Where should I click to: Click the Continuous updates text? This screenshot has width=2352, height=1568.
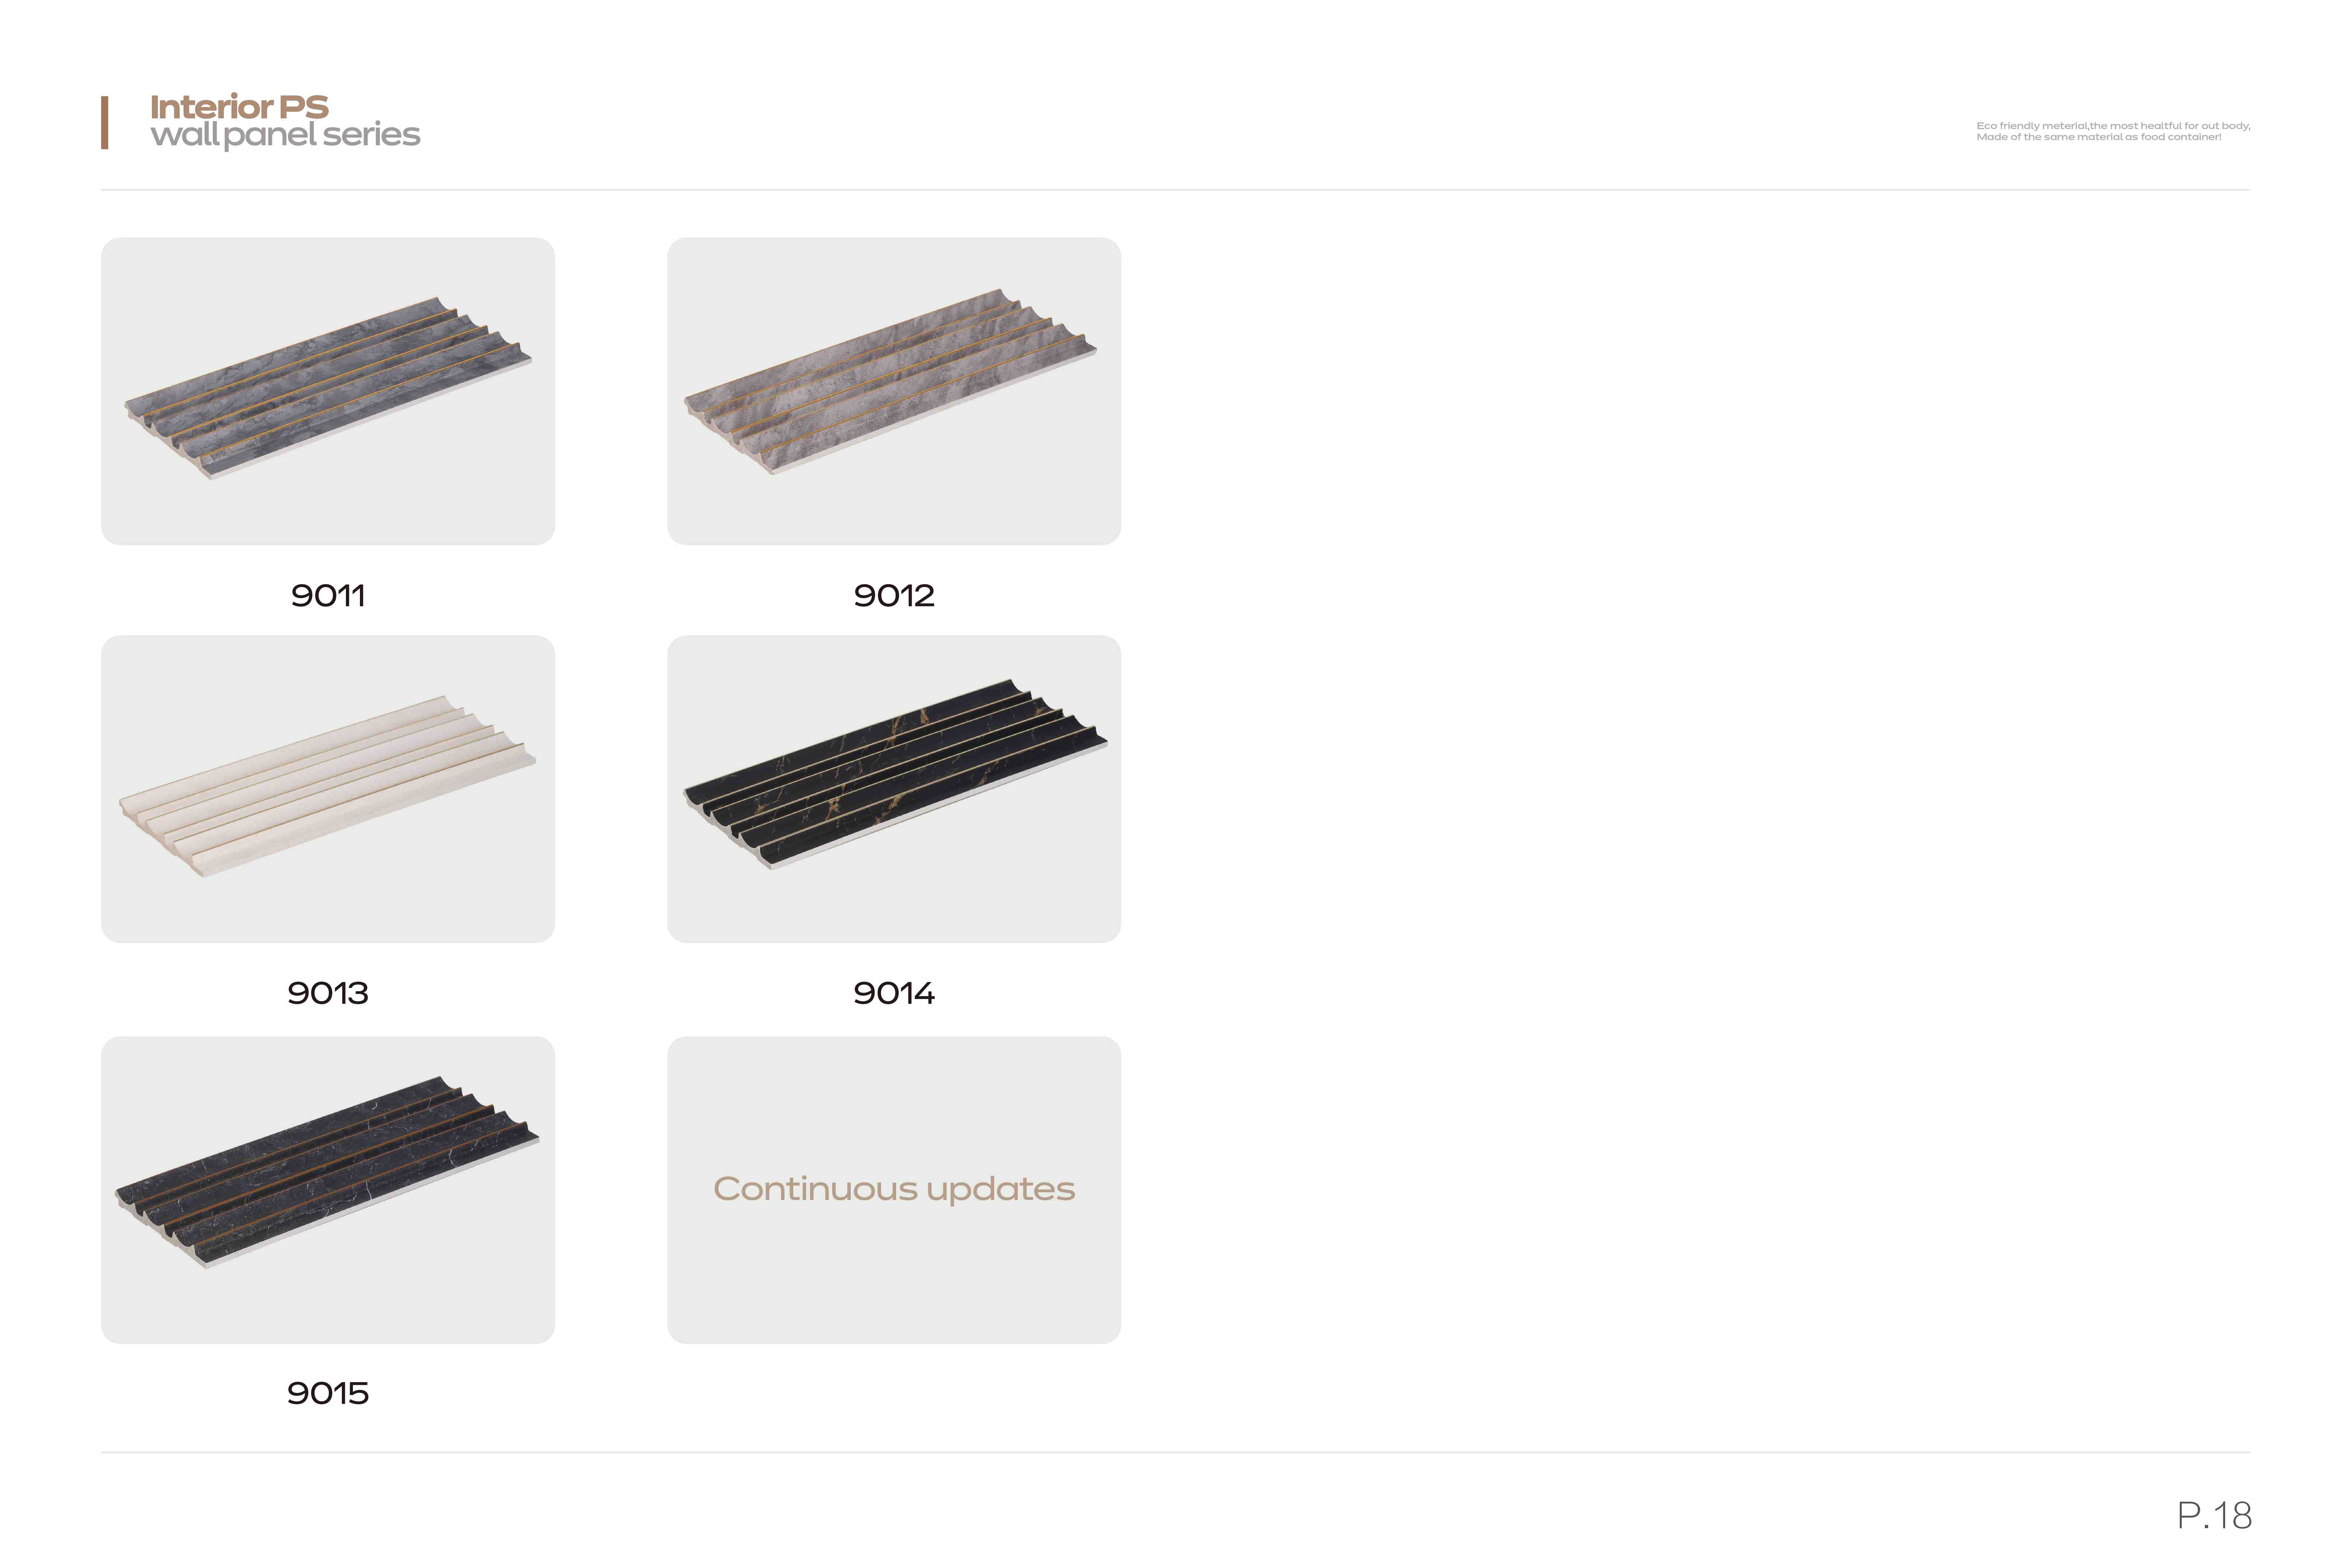(894, 1189)
